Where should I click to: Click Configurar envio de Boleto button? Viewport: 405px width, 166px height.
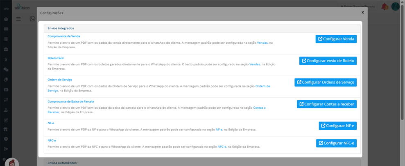[x=328, y=61]
